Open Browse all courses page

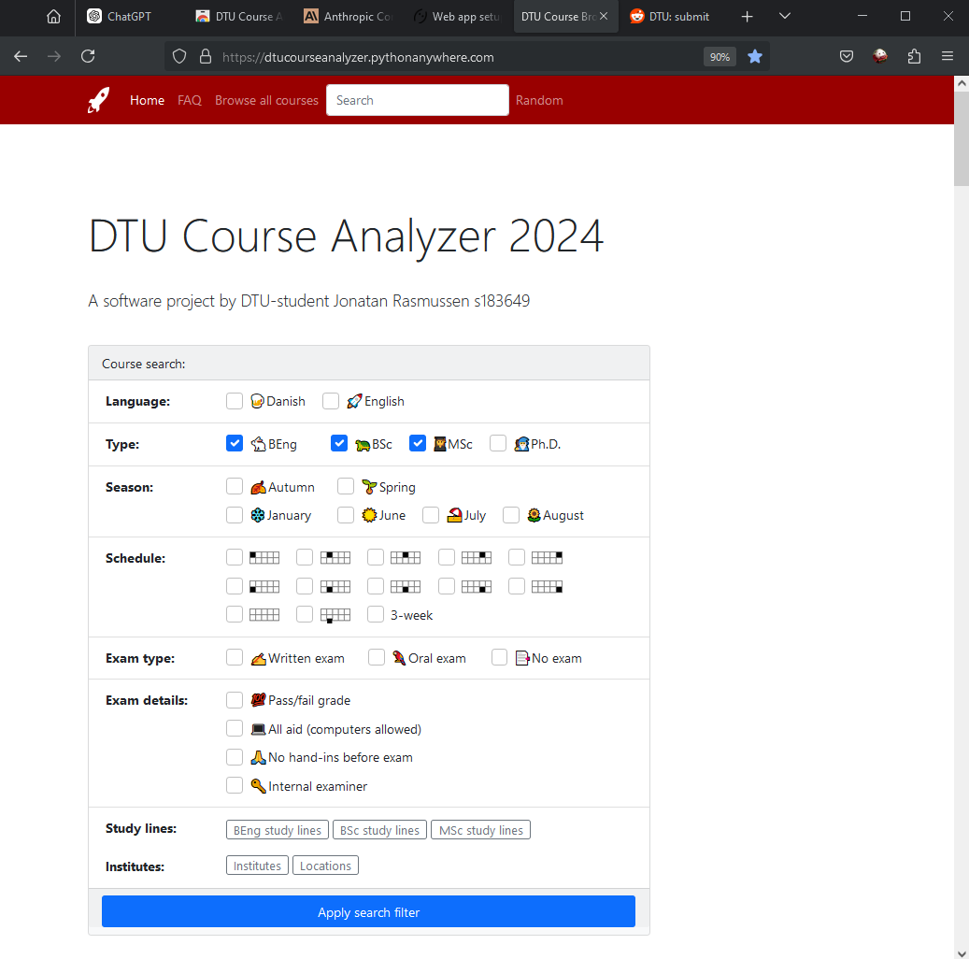tap(266, 100)
